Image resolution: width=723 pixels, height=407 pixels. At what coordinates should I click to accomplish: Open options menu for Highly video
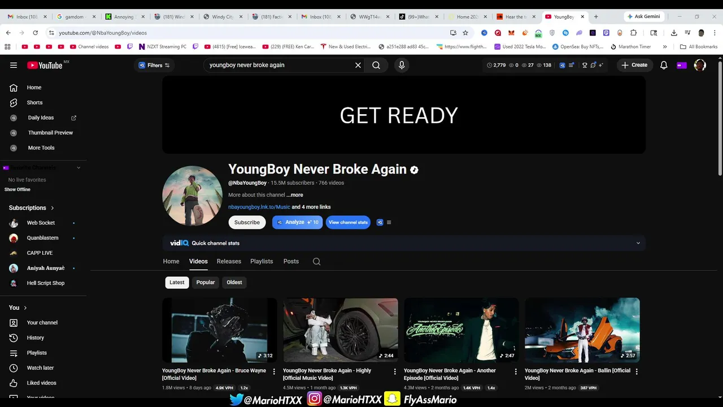click(x=395, y=371)
